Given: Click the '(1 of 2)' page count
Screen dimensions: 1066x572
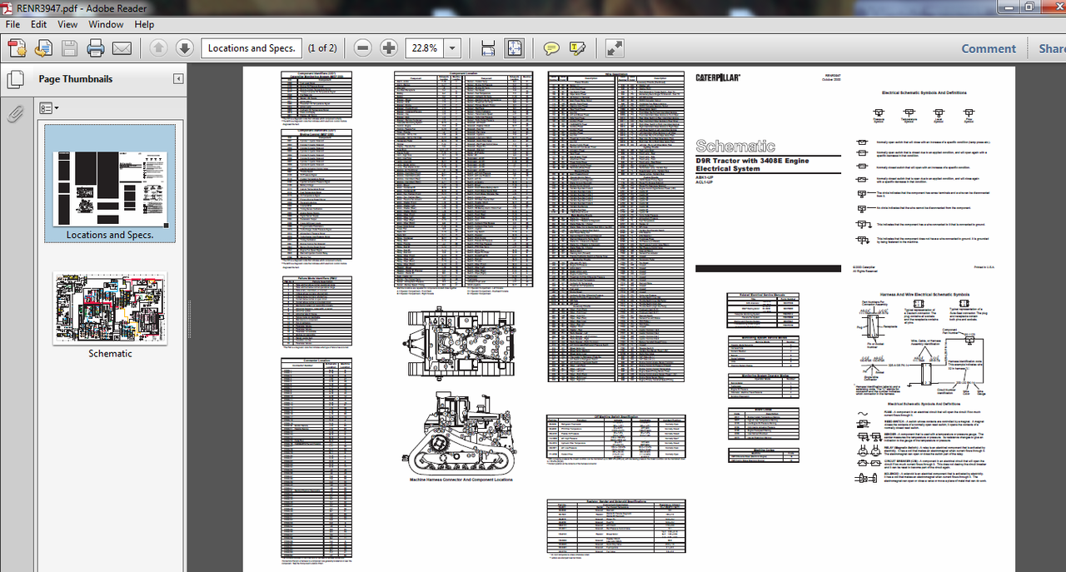Looking at the screenshot, I should [323, 48].
